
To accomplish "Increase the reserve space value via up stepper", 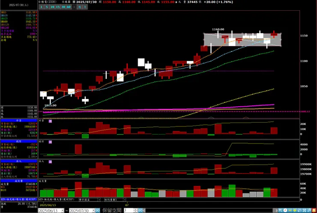I will click(135, 210).
